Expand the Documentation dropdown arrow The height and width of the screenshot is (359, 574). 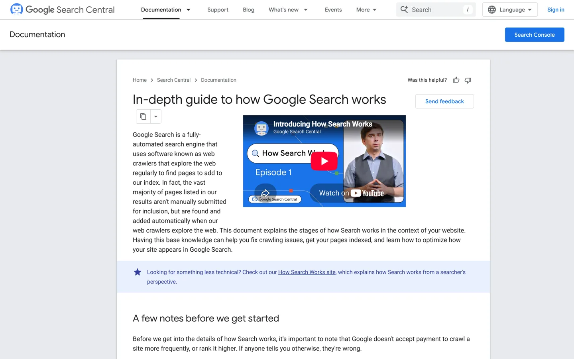188,10
